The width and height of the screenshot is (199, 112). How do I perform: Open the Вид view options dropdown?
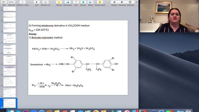(x=4, y=2)
